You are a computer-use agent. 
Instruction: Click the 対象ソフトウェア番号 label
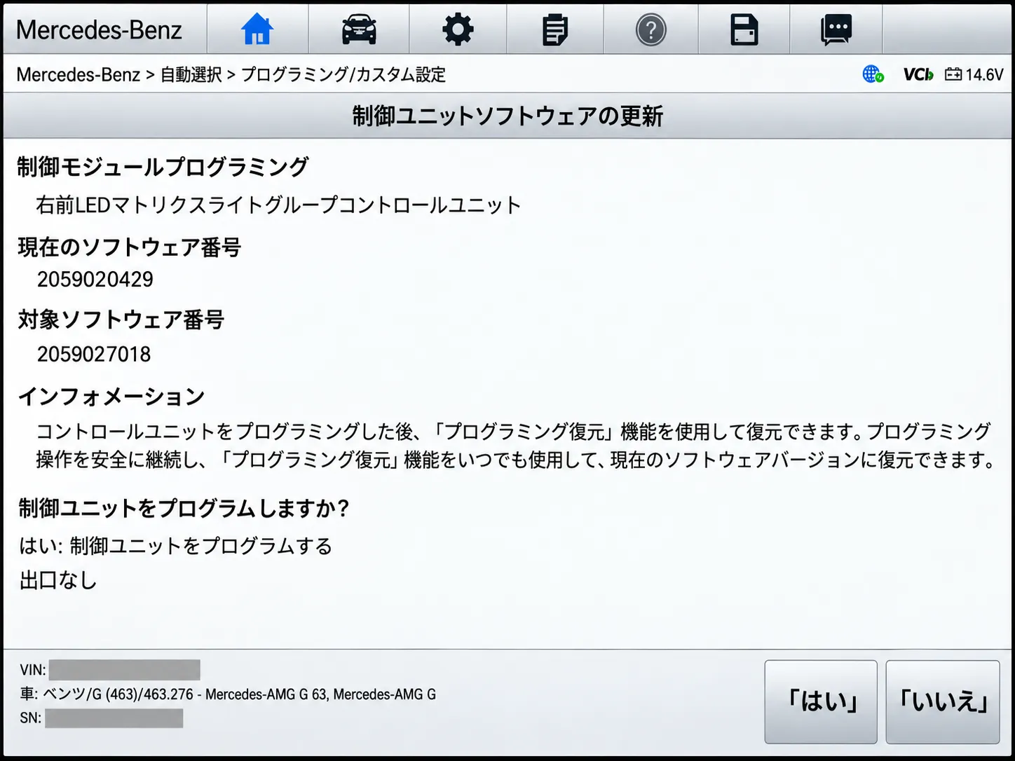tap(121, 320)
